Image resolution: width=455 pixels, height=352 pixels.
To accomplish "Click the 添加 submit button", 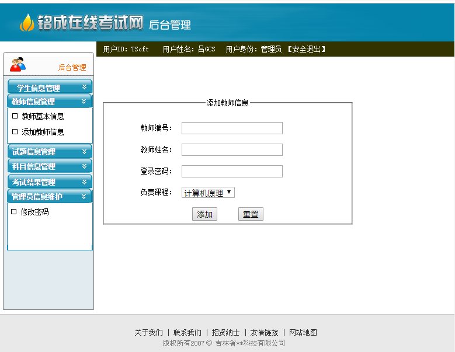I will pyautogui.click(x=204, y=214).
